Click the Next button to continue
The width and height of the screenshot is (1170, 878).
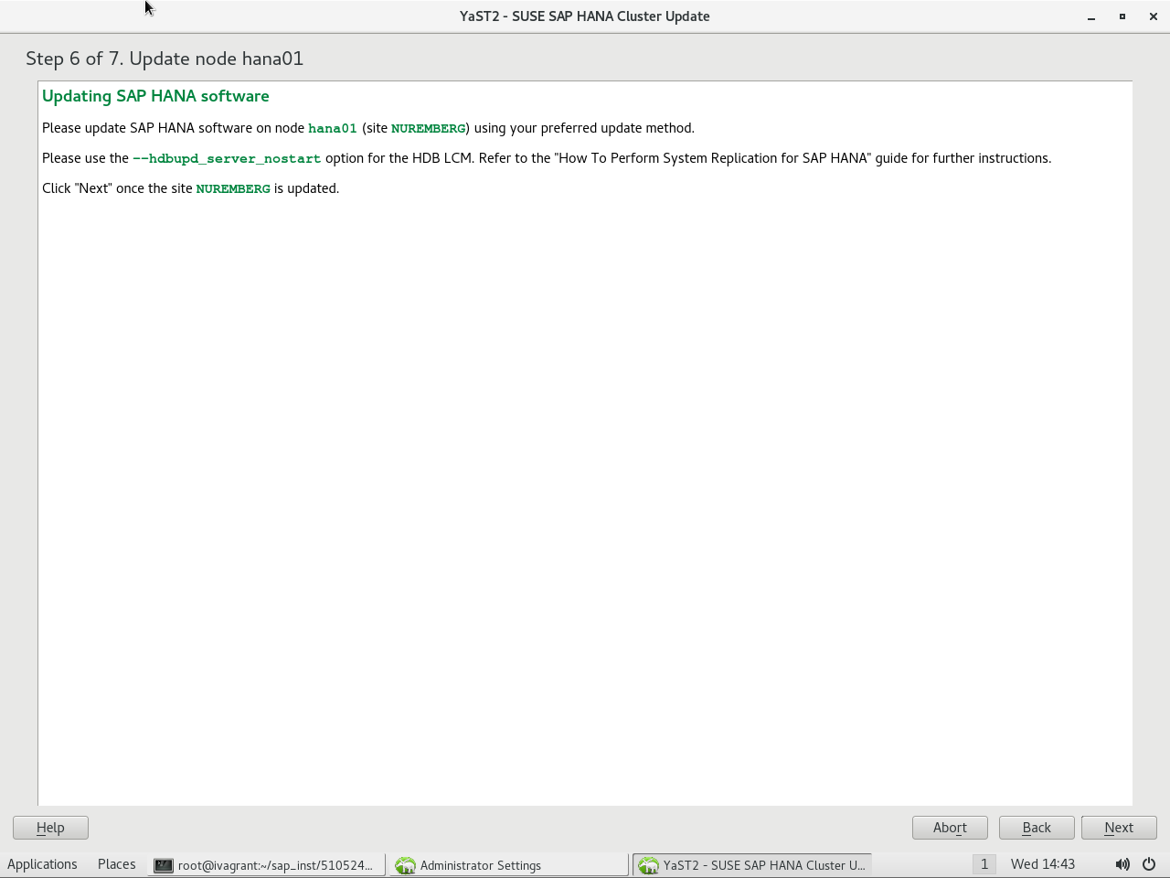tap(1119, 828)
